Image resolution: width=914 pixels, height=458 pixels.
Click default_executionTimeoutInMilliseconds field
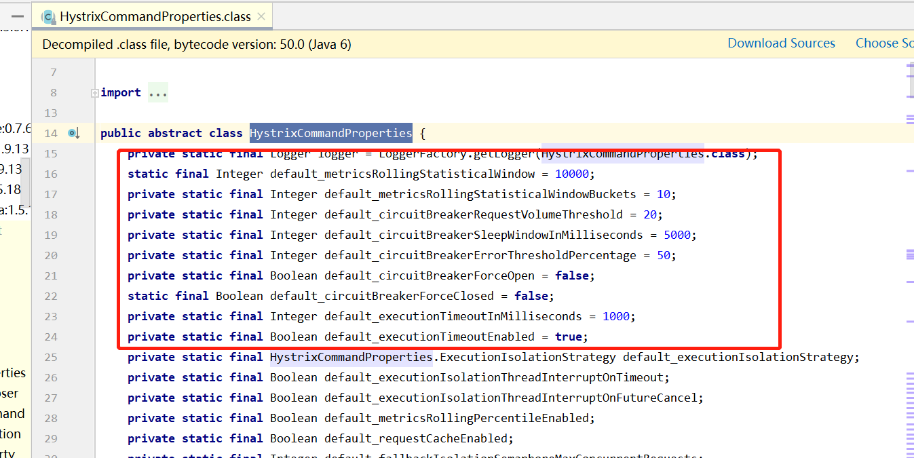point(453,316)
